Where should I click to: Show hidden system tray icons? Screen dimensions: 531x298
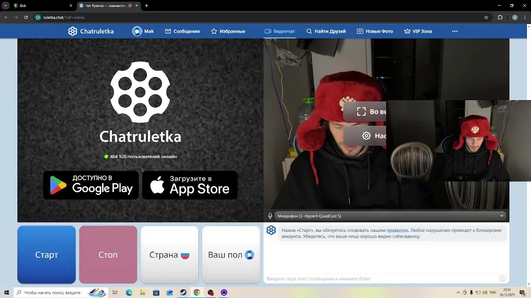click(x=458, y=293)
